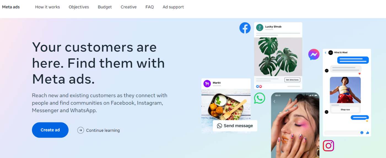This screenshot has width=386, height=158.
Task: Click the Instagram logo icon
Action: (x=328, y=146)
